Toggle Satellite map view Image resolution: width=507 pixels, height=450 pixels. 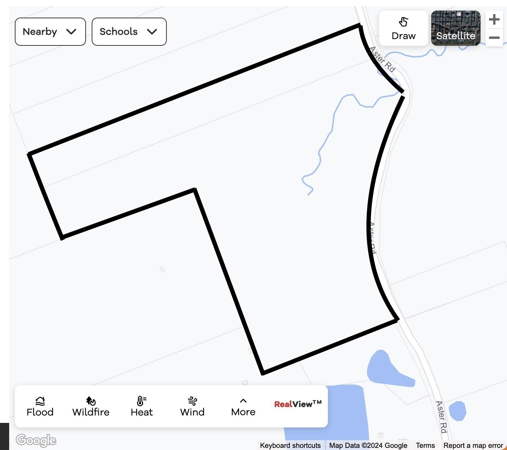[x=456, y=28]
